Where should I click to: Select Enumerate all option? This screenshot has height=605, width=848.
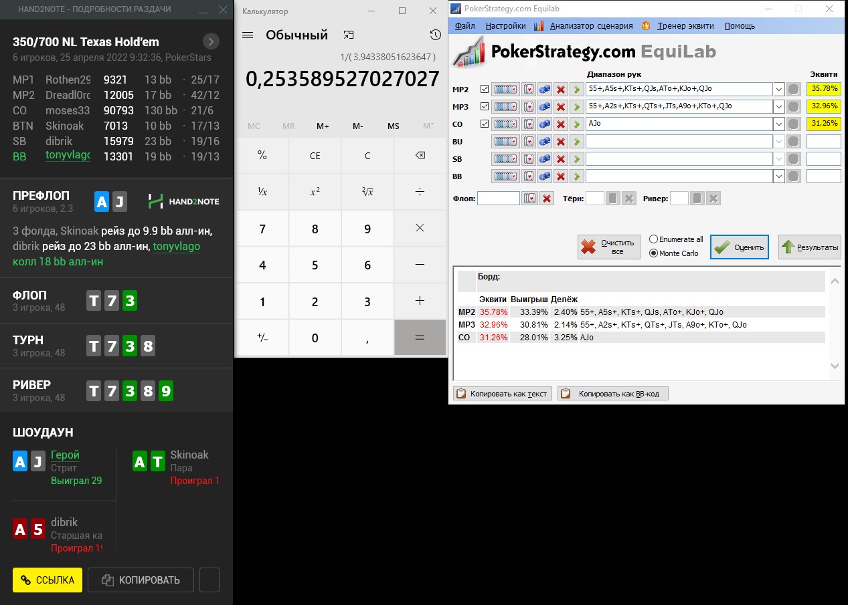point(676,239)
